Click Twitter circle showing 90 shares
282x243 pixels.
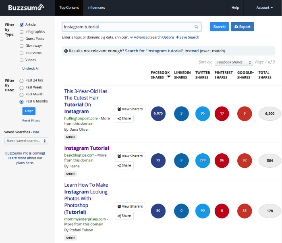(203, 211)
